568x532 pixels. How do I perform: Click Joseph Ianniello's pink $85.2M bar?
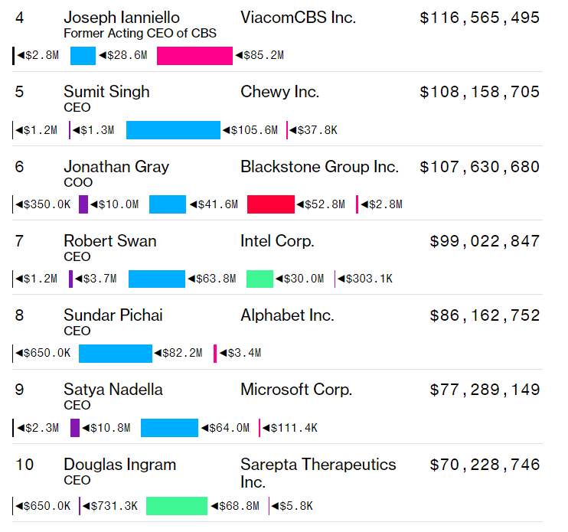pyautogui.click(x=194, y=55)
